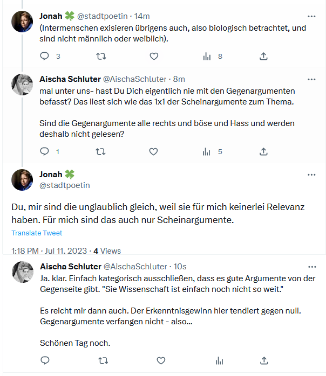Click the 1:18 PM Jul 11, 2023 timestamp

tap(49, 250)
